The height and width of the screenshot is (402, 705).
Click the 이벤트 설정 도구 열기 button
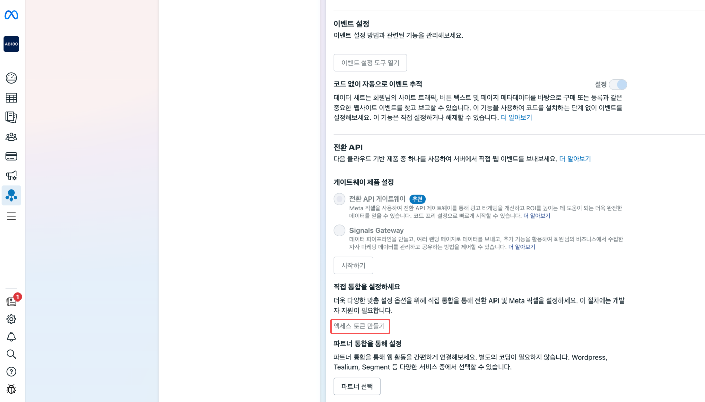(370, 63)
